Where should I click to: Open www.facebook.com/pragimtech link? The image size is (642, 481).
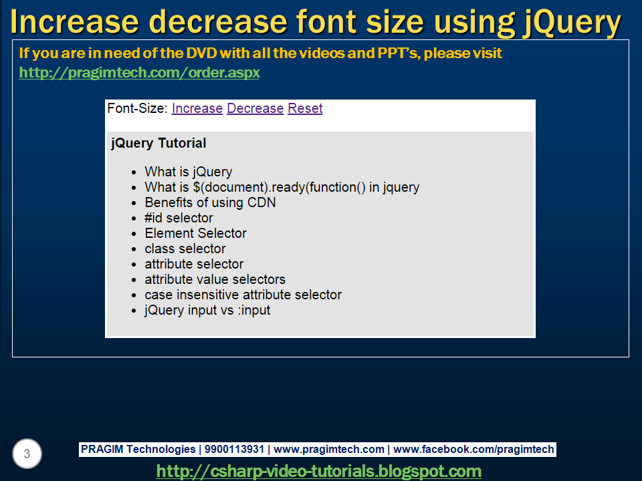click(x=472, y=449)
